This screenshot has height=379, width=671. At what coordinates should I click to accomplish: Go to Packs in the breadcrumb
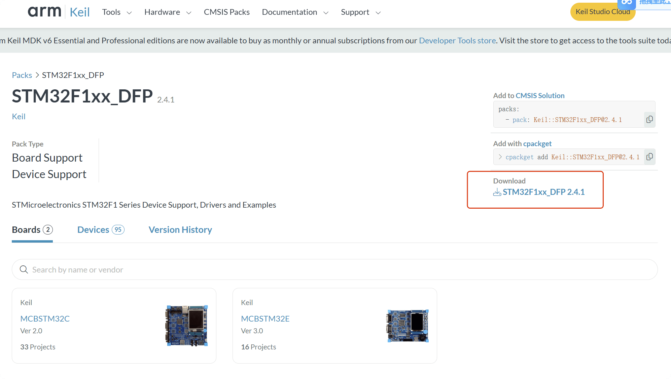[22, 75]
